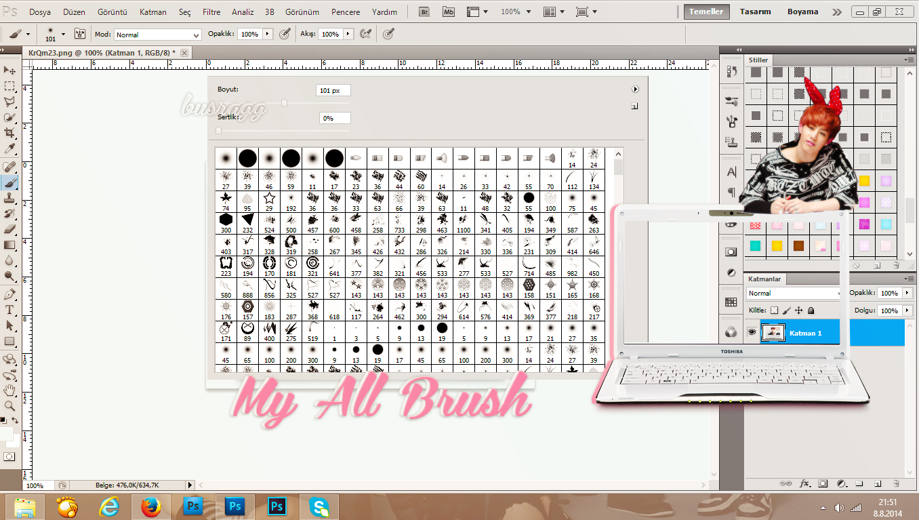Select the Horizontal Type tool

(9, 310)
